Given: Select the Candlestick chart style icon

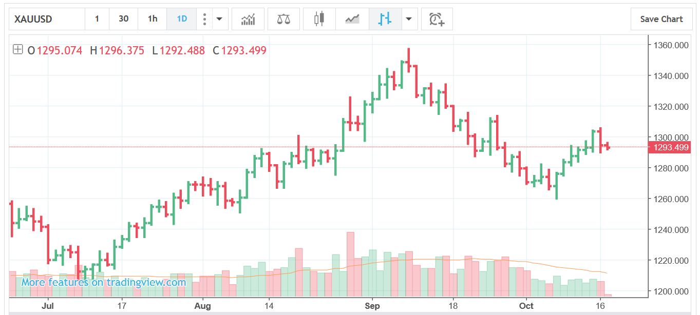Looking at the screenshot, I should click(319, 19).
